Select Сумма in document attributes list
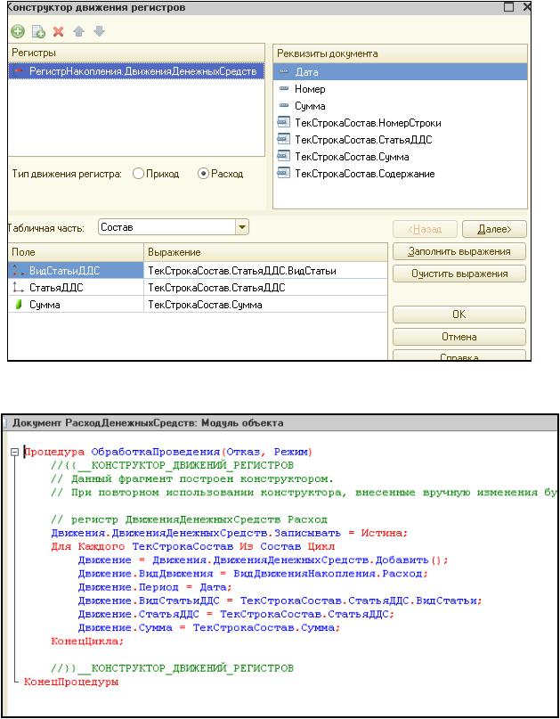The width and height of the screenshot is (560, 719). (400, 106)
